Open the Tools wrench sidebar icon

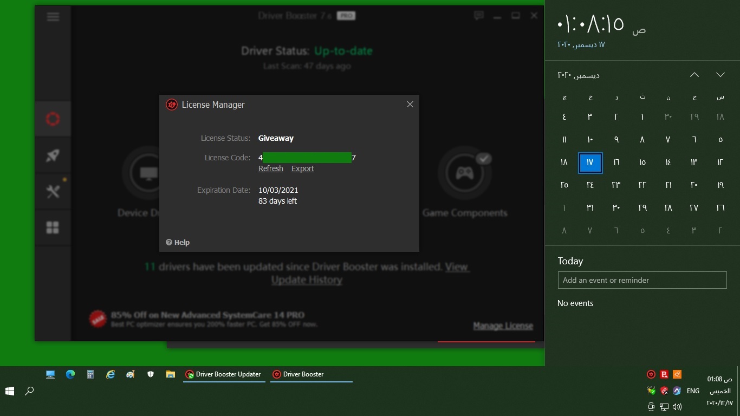(53, 191)
